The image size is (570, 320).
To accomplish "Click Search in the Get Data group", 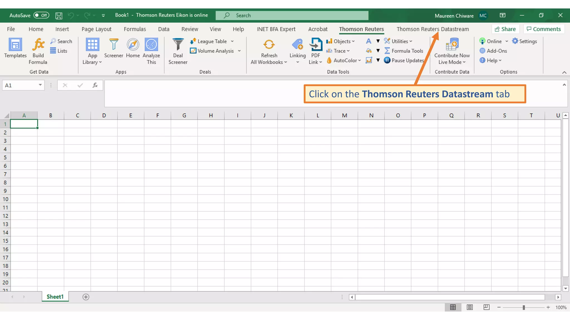I will pos(61,41).
